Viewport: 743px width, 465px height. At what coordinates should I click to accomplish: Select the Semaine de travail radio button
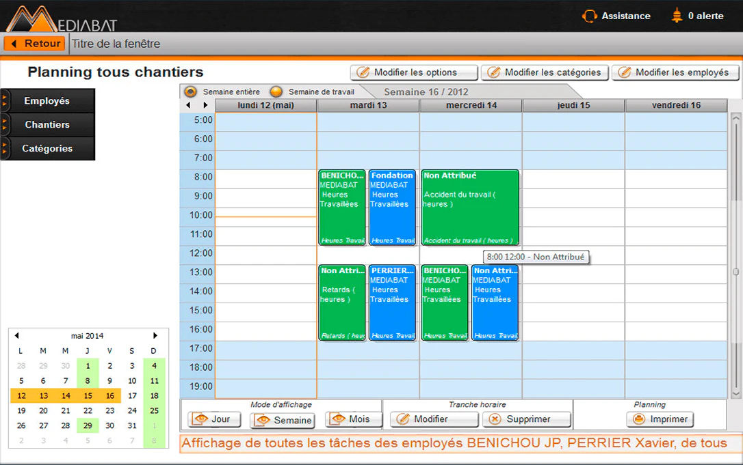click(x=276, y=91)
